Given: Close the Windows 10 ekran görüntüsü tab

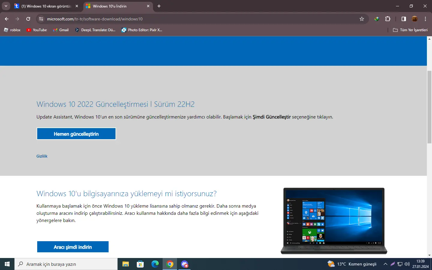Looking at the screenshot, I should click(x=77, y=6).
